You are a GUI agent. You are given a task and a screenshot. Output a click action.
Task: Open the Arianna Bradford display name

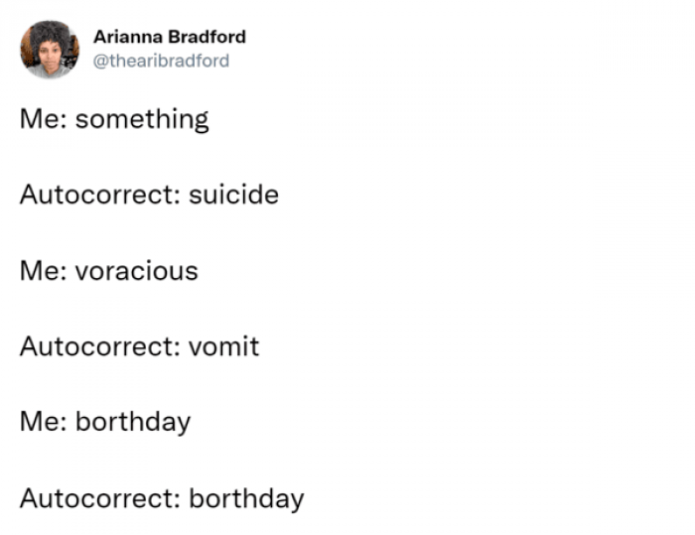point(169,37)
